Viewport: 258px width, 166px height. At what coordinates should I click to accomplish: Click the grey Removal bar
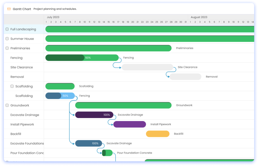[x=185, y=77]
